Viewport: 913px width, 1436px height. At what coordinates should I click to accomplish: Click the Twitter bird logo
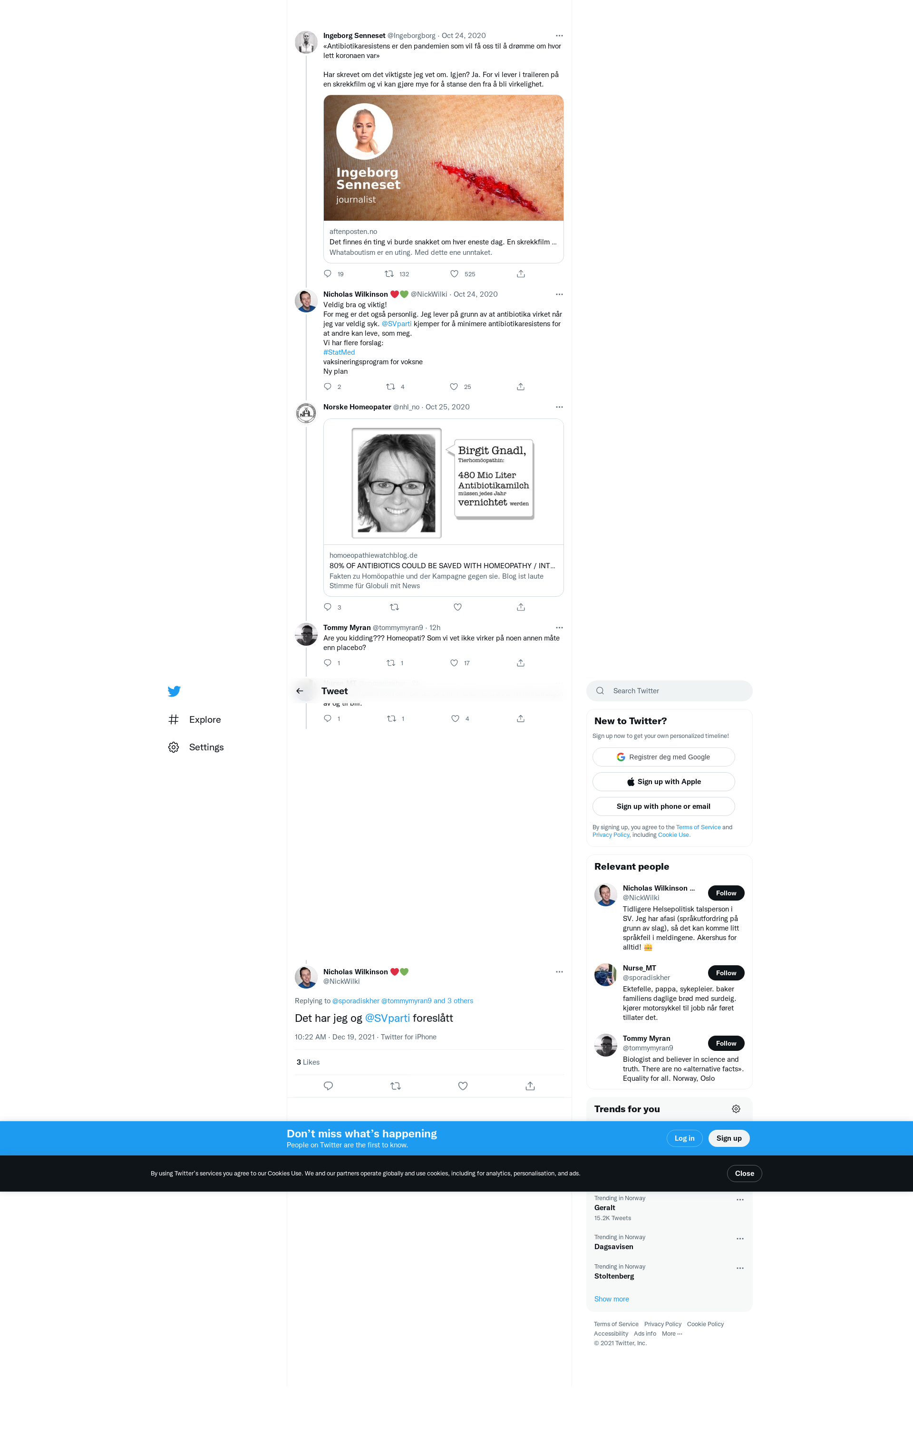click(174, 691)
